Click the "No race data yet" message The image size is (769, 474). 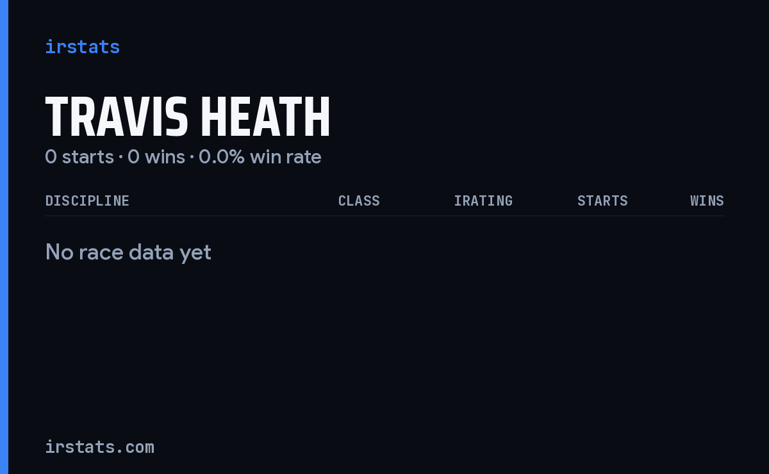[128, 252]
